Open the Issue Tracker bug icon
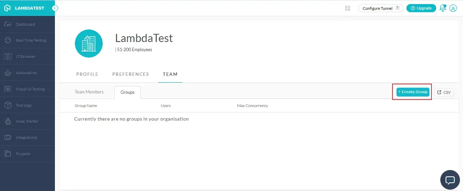Screen dimensions: 463x191 click(x=8, y=121)
